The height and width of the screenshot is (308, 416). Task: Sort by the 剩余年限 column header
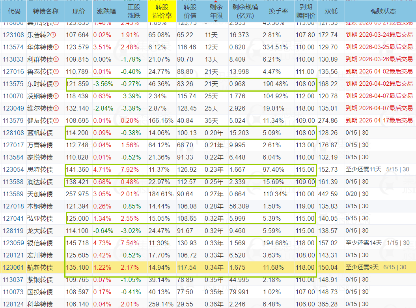215,11
